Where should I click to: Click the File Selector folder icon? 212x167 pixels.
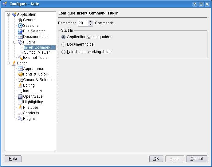pos(20,31)
